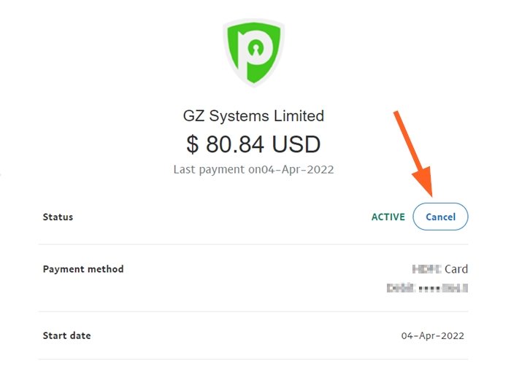Image resolution: width=511 pixels, height=369 pixels.
Task: Click the blurred card name ending in Card
Action: tap(440, 269)
